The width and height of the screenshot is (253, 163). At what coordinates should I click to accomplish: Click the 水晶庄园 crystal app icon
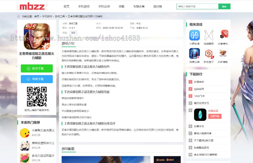tap(200, 115)
